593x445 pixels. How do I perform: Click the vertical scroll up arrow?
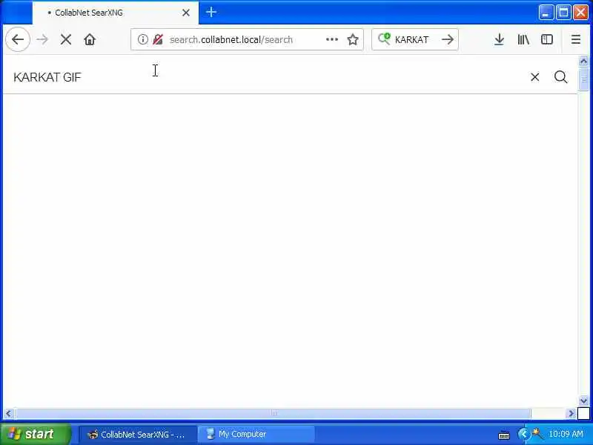click(583, 62)
